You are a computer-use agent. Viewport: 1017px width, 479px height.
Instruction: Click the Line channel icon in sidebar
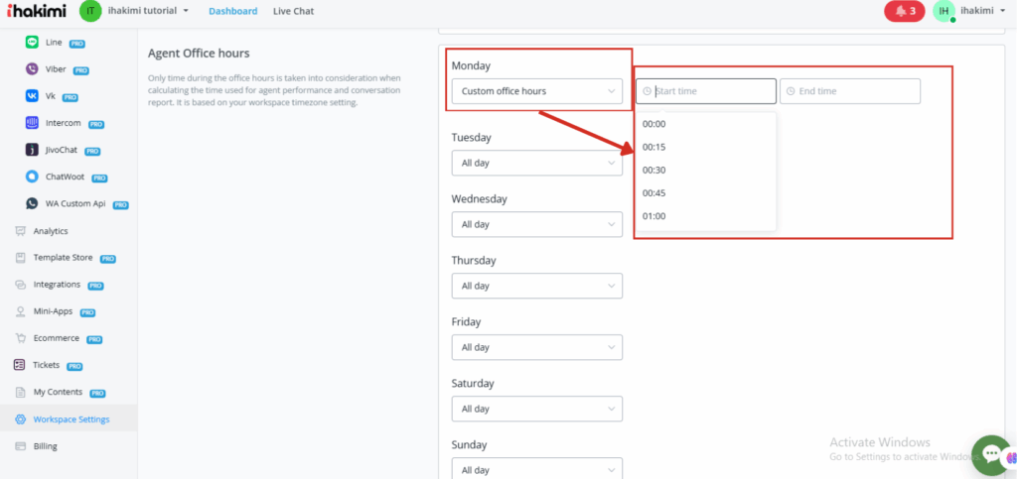[x=33, y=43]
